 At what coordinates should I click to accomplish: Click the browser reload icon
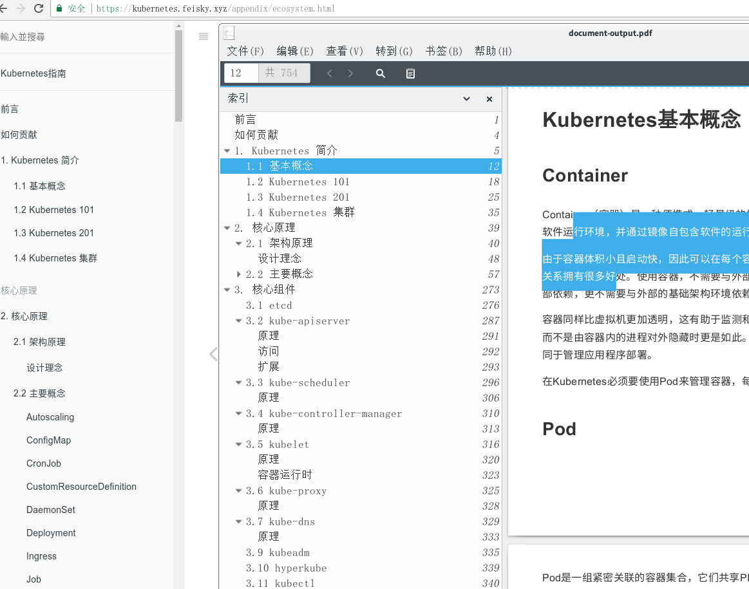point(39,8)
